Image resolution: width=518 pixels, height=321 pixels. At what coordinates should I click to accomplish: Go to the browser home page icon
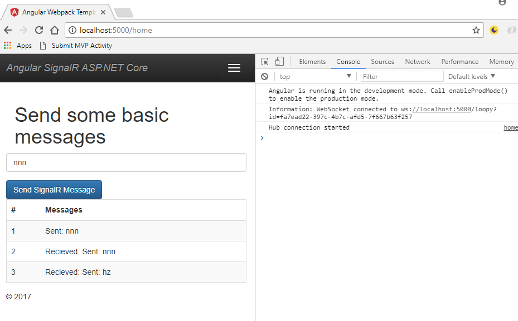[55, 31]
